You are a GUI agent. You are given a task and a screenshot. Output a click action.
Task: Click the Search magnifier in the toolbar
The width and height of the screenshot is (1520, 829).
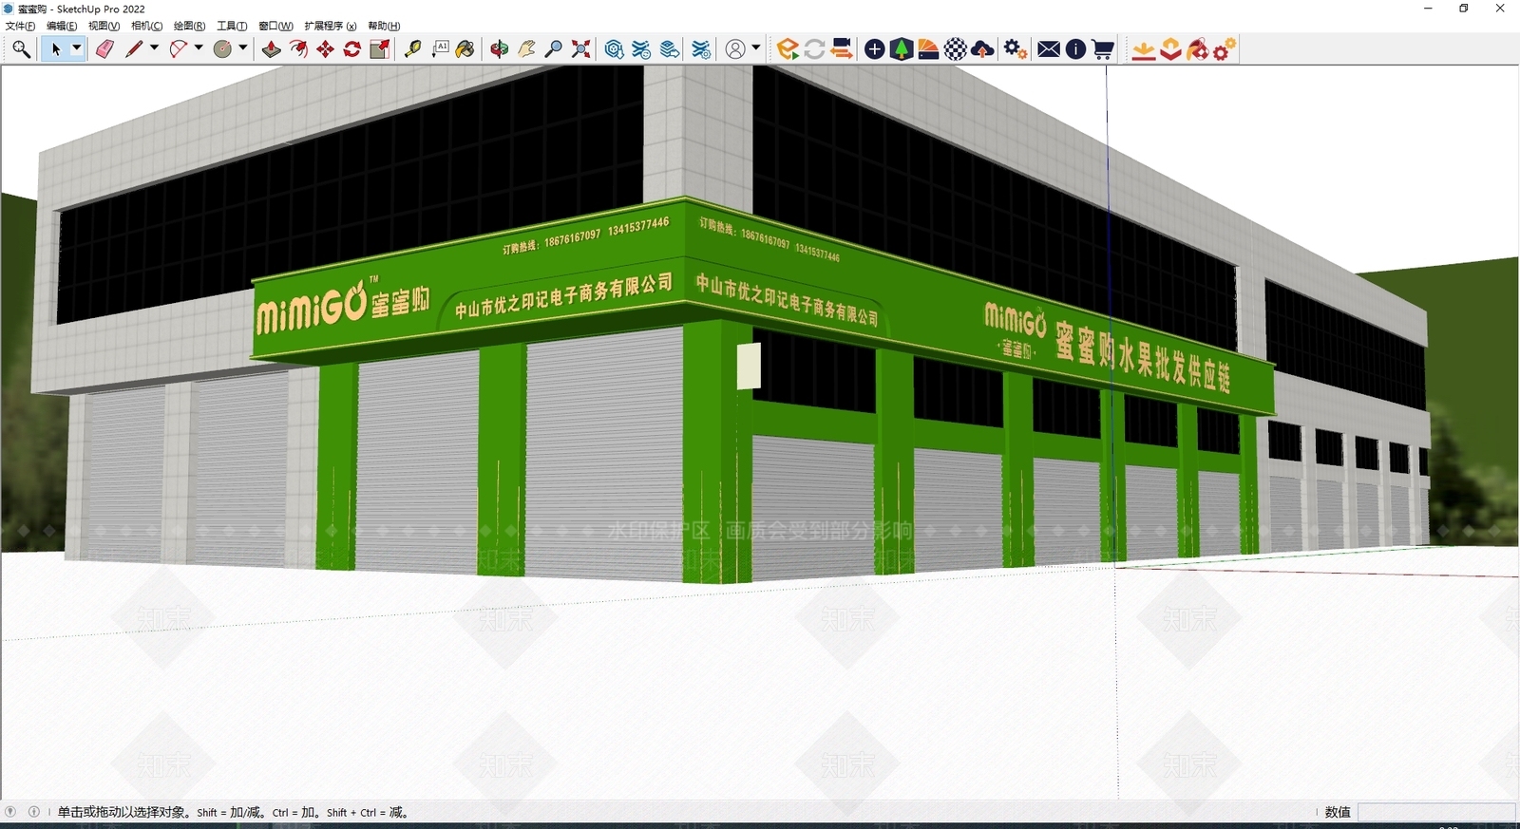tap(21, 49)
